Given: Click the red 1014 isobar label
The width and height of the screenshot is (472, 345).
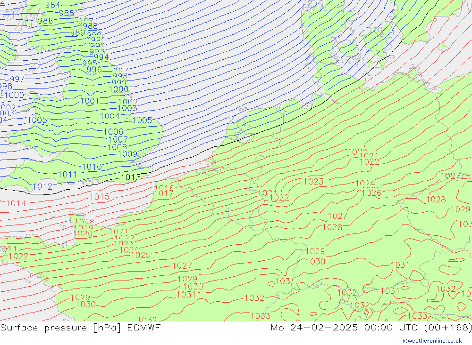Looking at the screenshot, I should pyautogui.click(x=16, y=204).
